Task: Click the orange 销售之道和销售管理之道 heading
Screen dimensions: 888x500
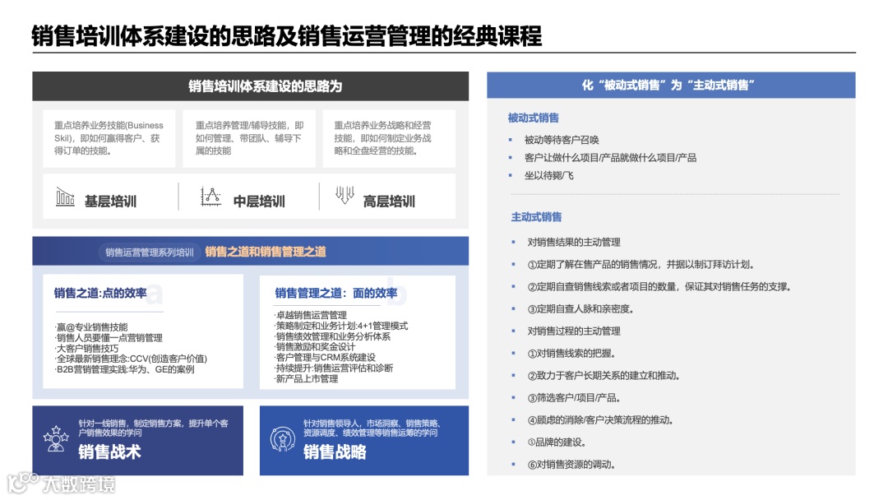Action: pyautogui.click(x=266, y=252)
